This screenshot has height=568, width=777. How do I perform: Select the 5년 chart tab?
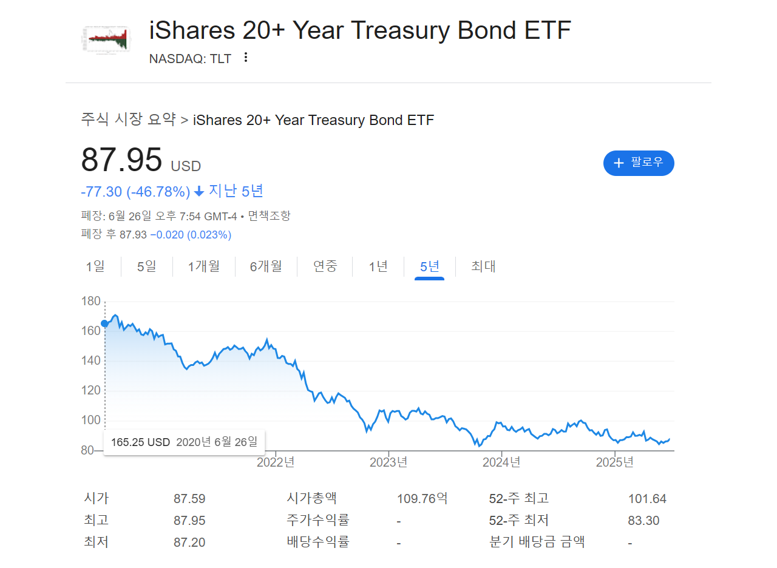coord(430,266)
